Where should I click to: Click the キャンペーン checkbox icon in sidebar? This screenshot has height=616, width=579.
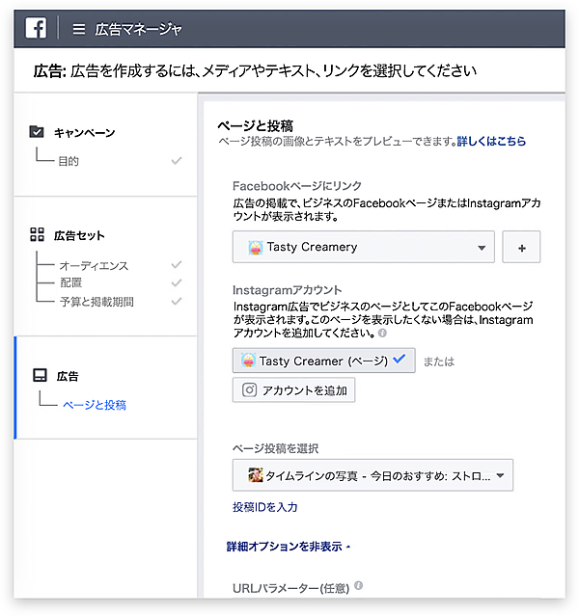point(38,132)
